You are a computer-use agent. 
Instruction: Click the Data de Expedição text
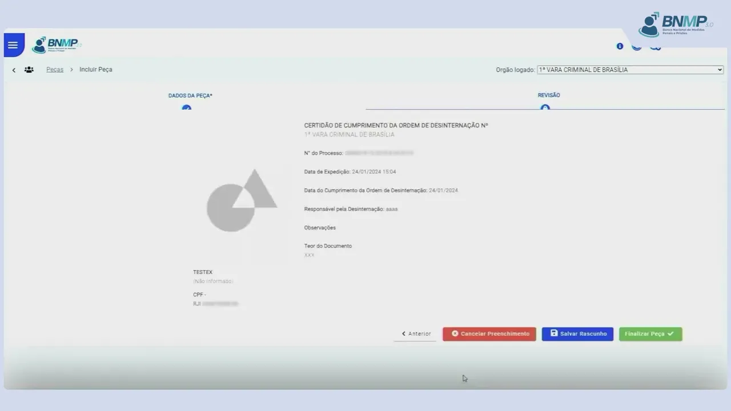point(350,172)
